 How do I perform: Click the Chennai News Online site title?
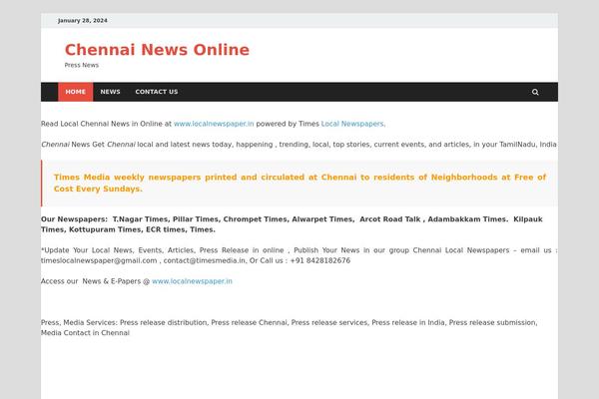click(x=157, y=50)
